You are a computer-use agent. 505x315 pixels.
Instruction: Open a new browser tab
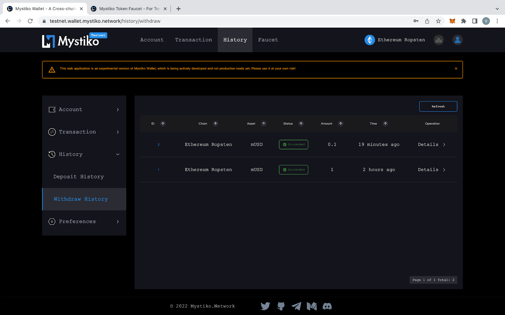tap(178, 9)
